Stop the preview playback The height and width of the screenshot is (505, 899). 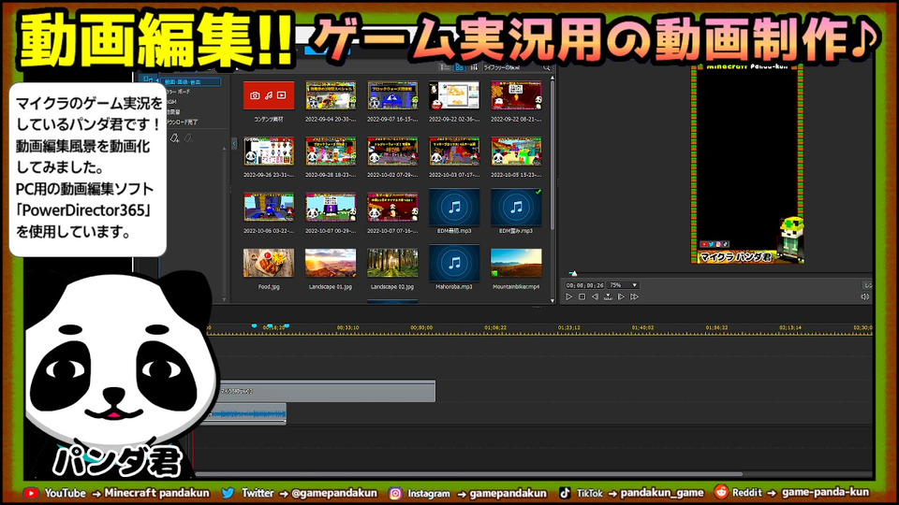(582, 296)
